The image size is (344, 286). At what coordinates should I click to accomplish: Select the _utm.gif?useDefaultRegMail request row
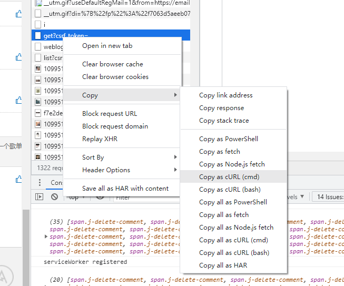point(111,3)
